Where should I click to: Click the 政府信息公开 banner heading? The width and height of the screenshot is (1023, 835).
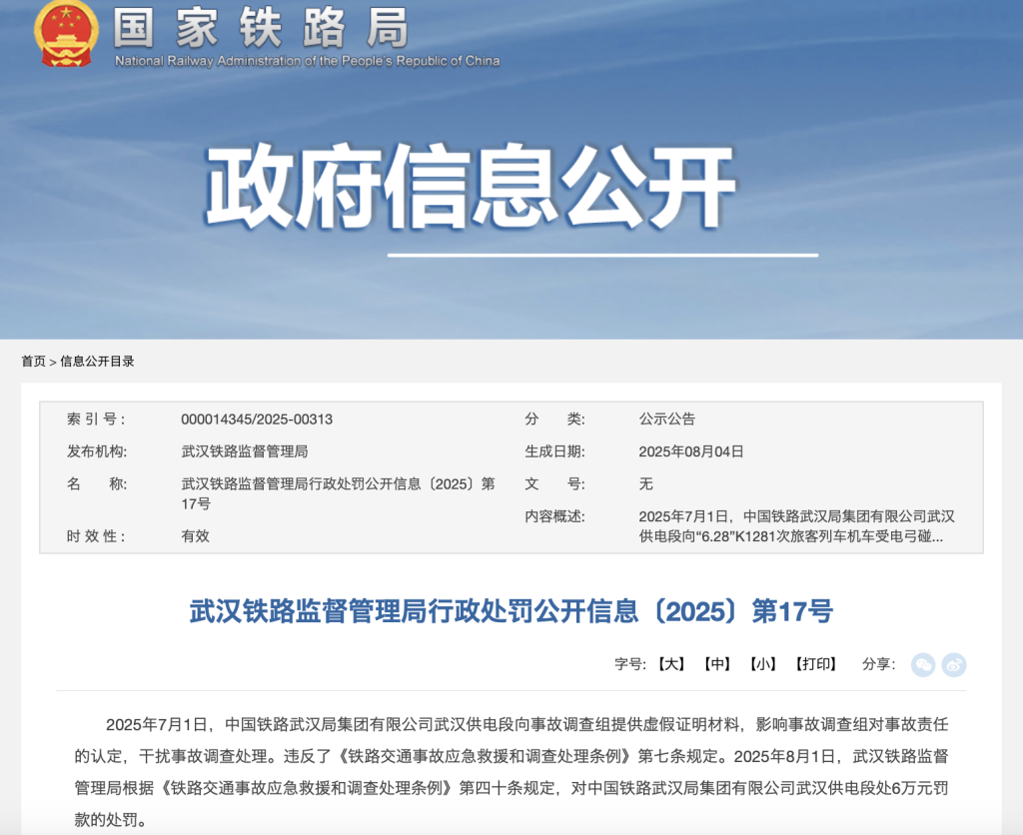(x=470, y=189)
